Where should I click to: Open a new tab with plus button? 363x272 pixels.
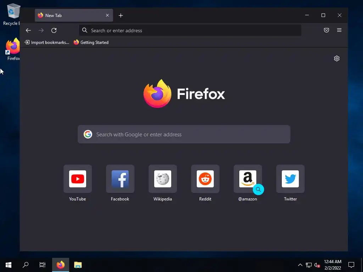121,16
